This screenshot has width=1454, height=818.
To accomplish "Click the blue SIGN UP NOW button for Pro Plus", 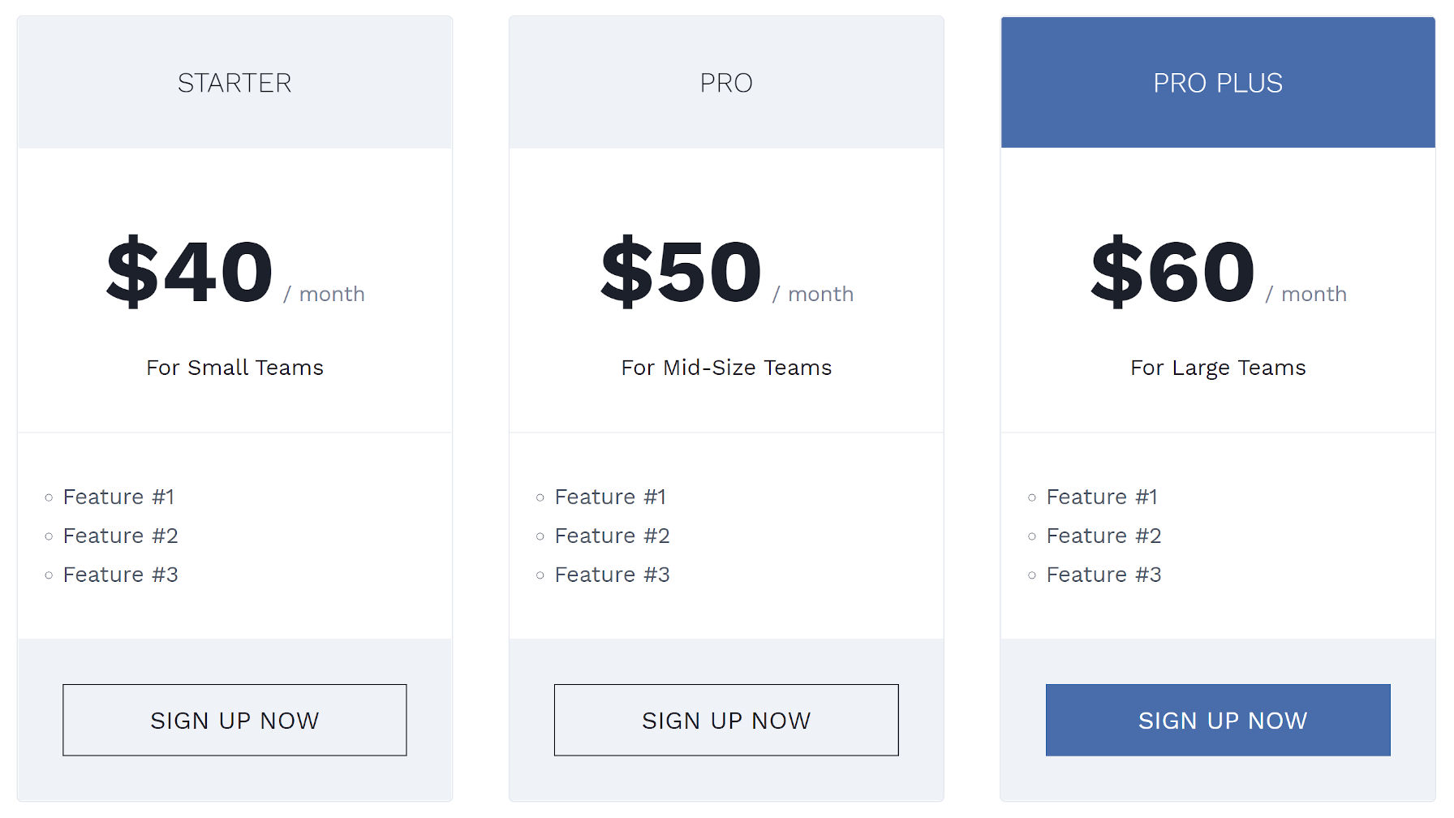I will (x=1218, y=720).
